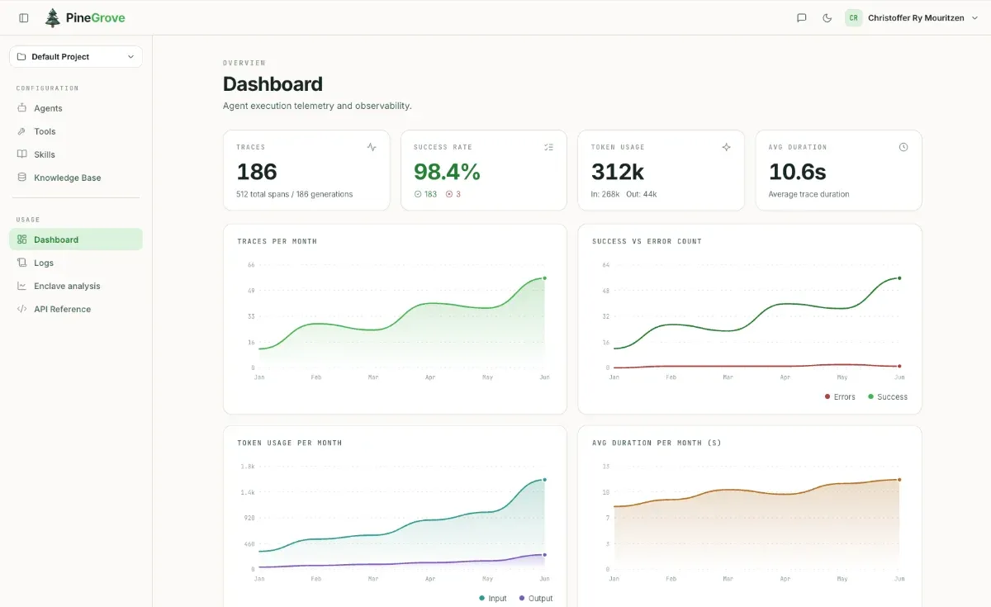Viewport: 991px width, 607px height.
Task: Click the Tools wrench icon
Action: pos(22,131)
